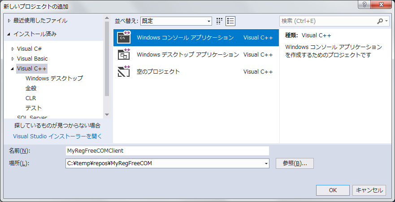The width and height of the screenshot is (395, 202).
Task: Select the テスト category
Action: pos(34,108)
